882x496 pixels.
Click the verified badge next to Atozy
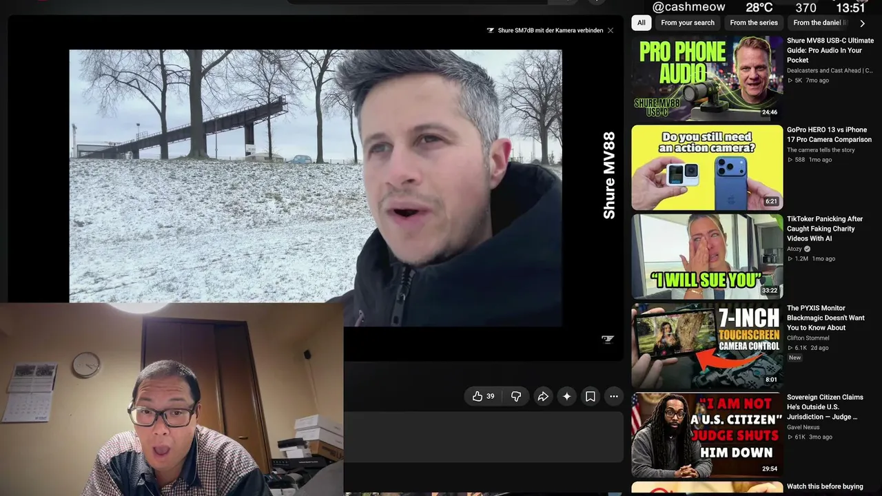tap(807, 249)
